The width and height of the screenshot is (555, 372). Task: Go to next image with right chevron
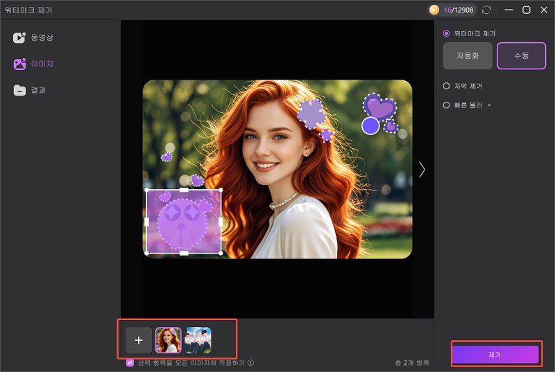coord(422,170)
